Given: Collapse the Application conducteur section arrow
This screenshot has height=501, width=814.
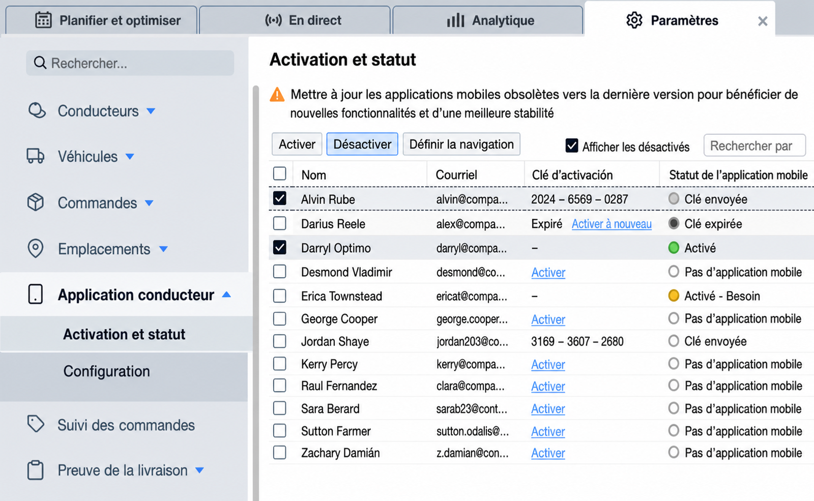Looking at the screenshot, I should (227, 294).
